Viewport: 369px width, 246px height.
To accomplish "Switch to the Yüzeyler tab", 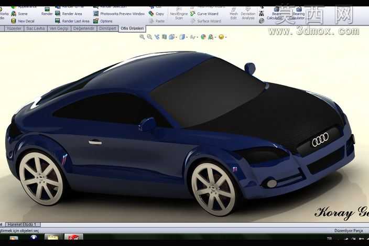I will tap(14, 28).
